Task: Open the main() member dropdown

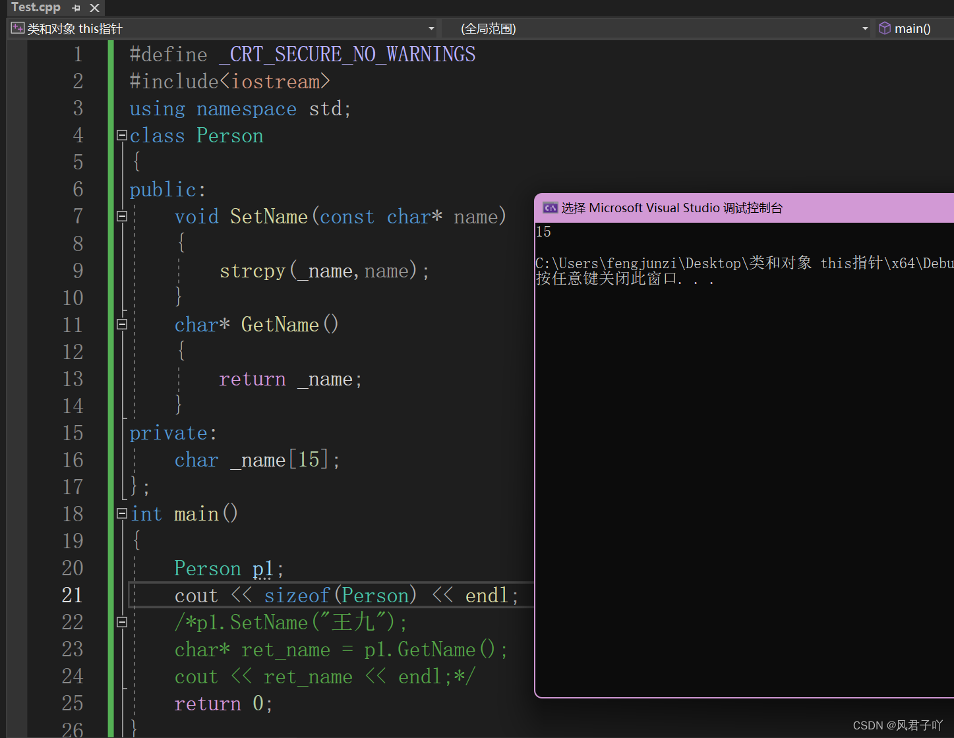Action: point(914,28)
